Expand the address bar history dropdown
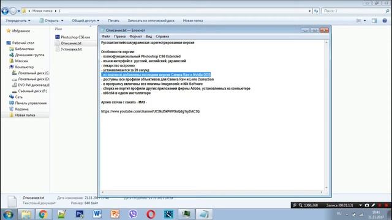This screenshot has width=392, height=220. point(309,11)
